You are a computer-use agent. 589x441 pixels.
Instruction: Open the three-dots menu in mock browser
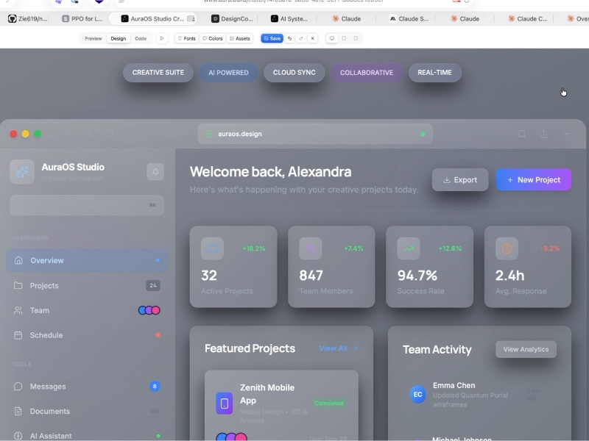pyautogui.click(x=565, y=134)
